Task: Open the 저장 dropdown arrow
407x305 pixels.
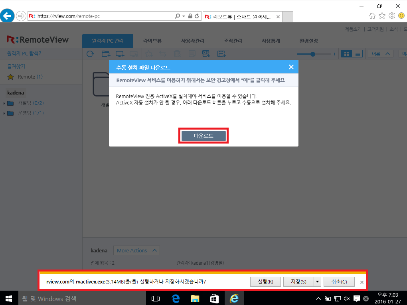Action: pos(318,281)
